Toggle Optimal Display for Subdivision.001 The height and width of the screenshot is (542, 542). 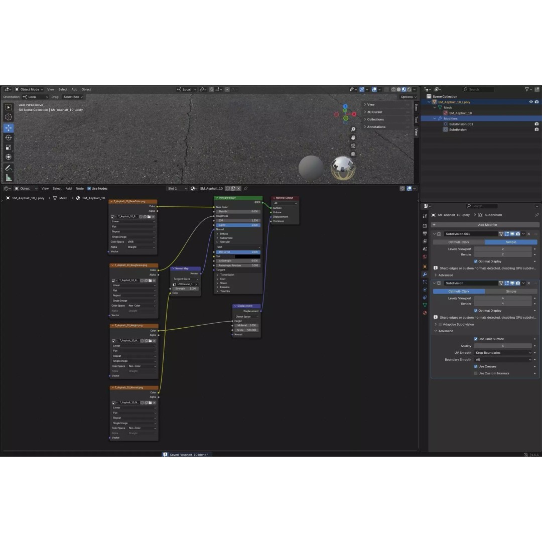(476, 261)
